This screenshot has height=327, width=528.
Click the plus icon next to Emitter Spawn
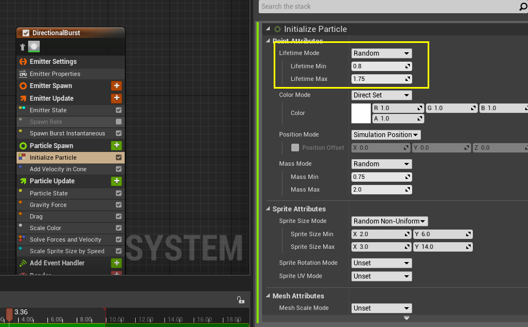pyautogui.click(x=116, y=86)
